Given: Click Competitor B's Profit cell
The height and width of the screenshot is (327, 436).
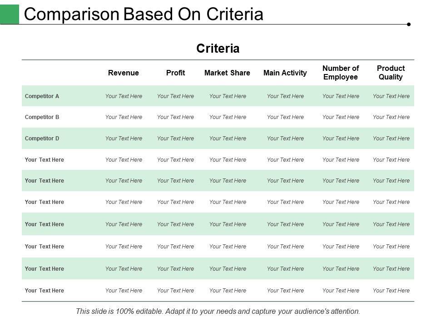Looking at the screenshot, I should (x=175, y=117).
